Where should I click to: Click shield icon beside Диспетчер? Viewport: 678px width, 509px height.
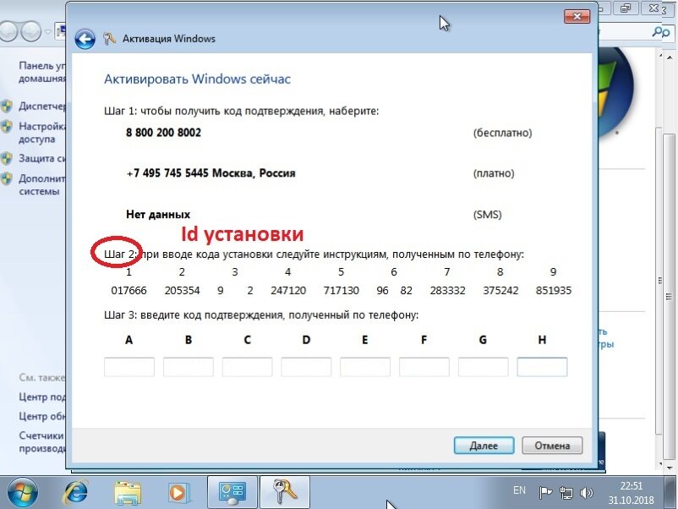coord(7,107)
